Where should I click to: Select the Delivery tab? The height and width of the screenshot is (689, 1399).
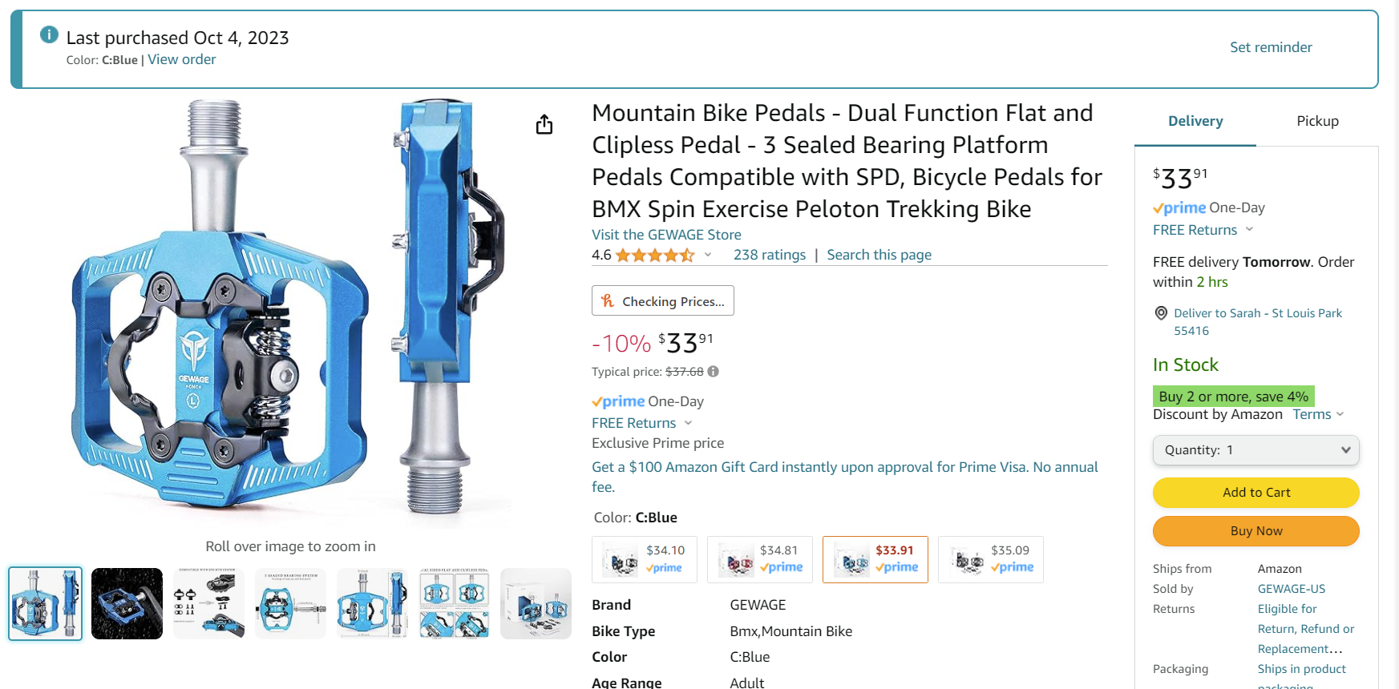(1195, 121)
